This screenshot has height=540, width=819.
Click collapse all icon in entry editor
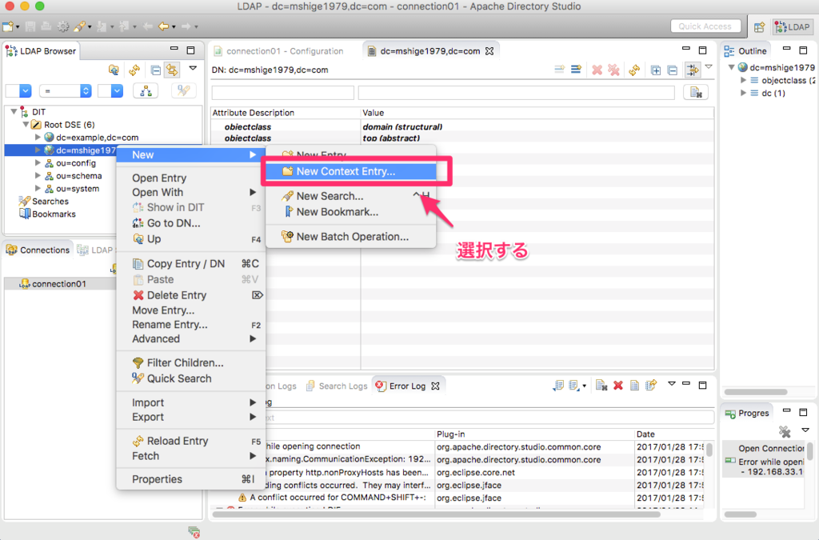pos(672,70)
